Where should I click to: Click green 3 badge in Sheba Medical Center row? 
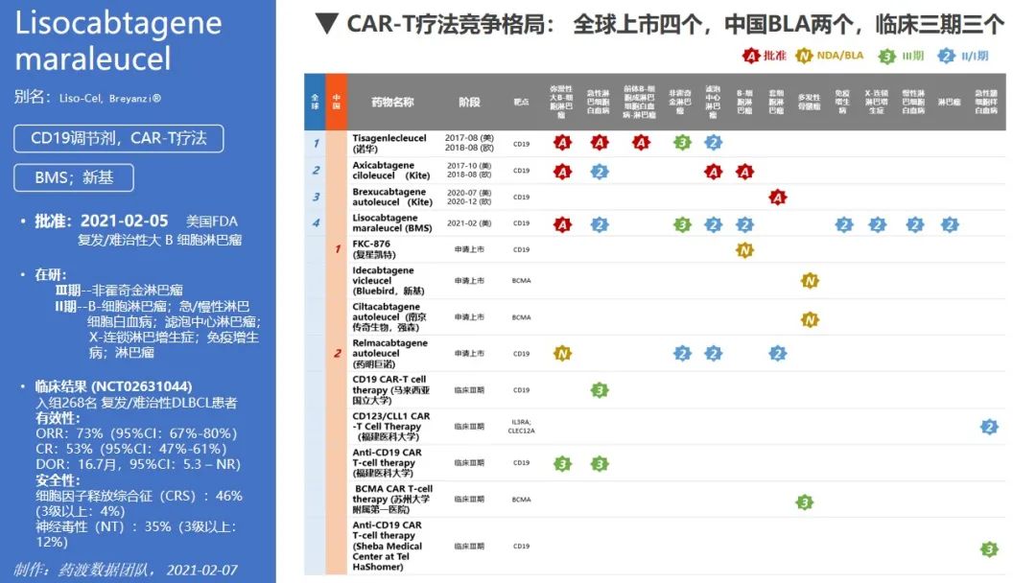pyautogui.click(x=989, y=549)
